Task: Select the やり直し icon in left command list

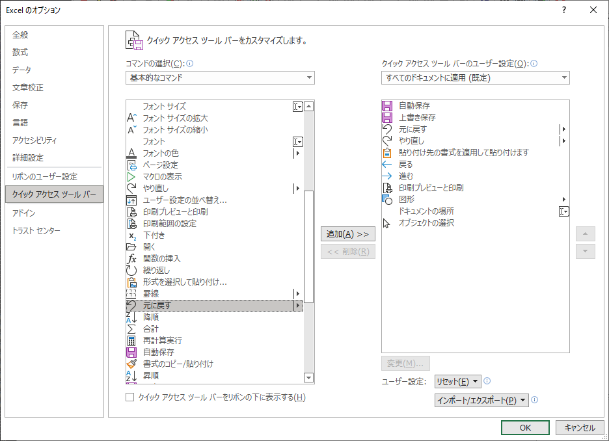Action: pyautogui.click(x=131, y=188)
